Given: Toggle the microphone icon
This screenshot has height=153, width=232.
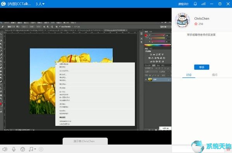Looking at the screenshot, I should pos(14,149).
